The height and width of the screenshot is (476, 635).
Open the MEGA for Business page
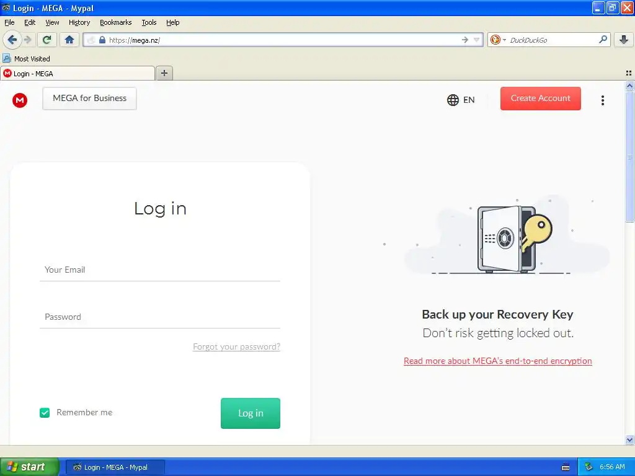pyautogui.click(x=89, y=99)
